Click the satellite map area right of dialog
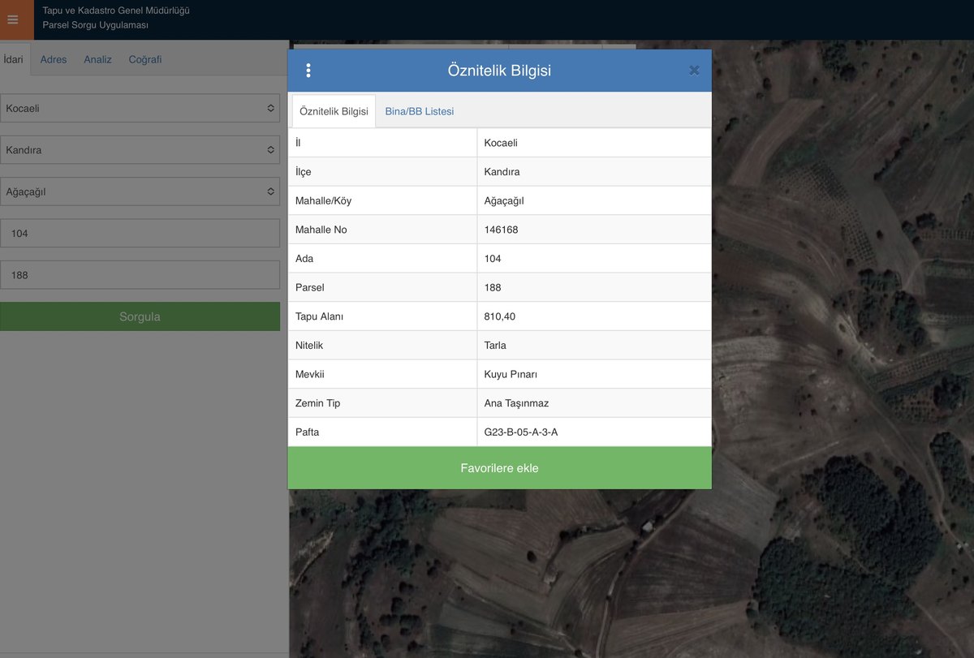 click(x=843, y=325)
